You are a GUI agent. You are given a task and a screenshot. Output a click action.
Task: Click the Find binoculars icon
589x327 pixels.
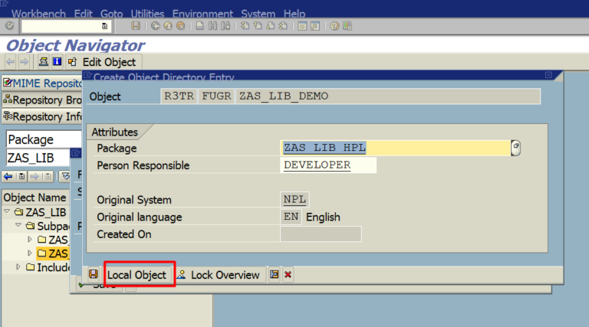[212, 26]
